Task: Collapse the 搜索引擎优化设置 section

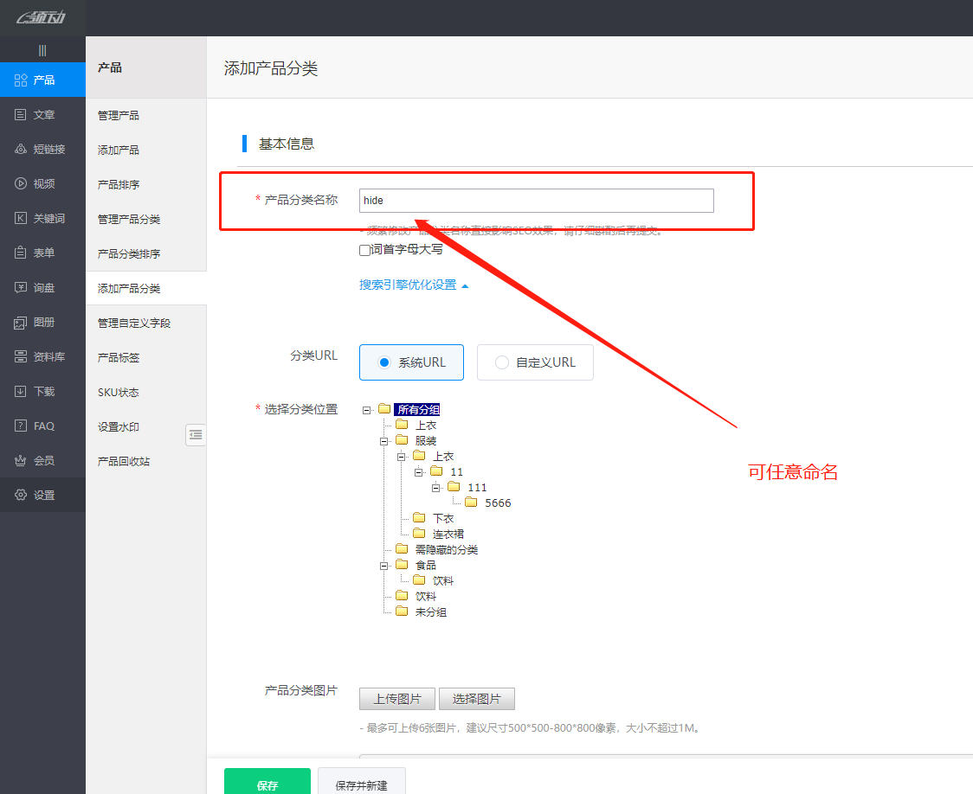Action: pos(413,285)
